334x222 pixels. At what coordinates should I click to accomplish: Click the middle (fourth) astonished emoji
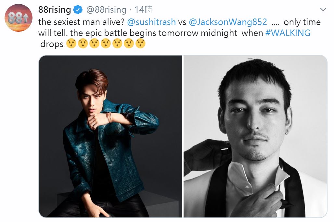(x=106, y=44)
